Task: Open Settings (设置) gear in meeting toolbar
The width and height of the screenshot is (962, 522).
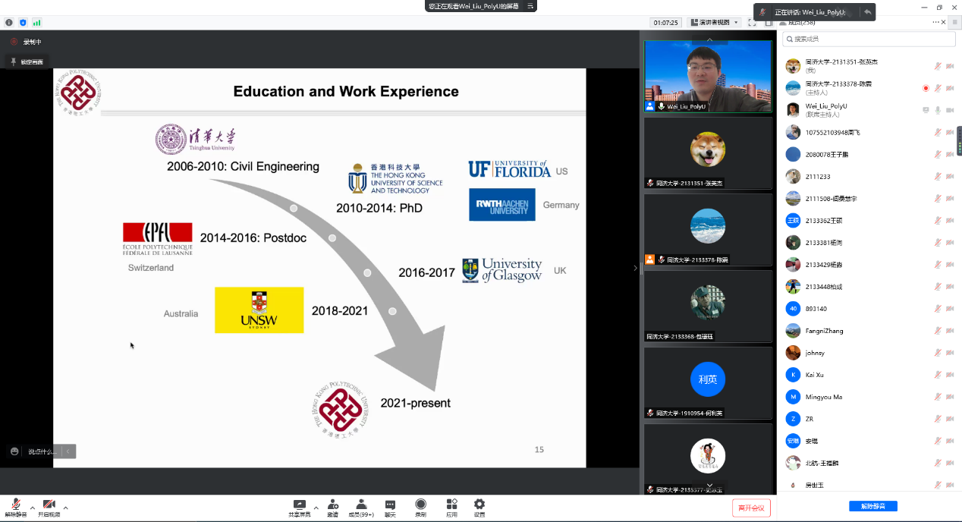Action: pos(479,505)
